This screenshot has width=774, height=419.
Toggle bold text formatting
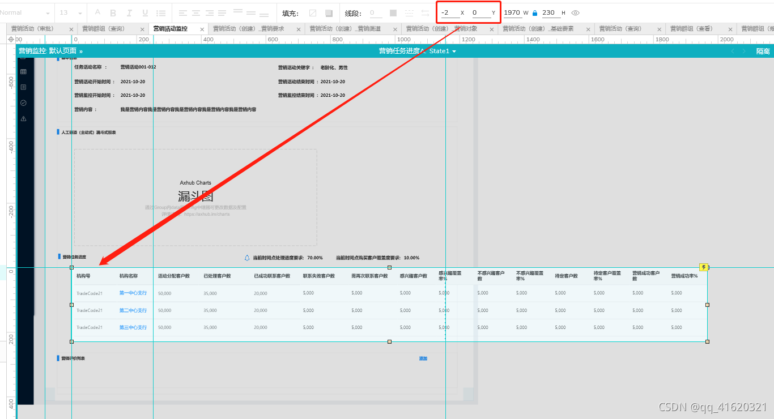point(113,12)
